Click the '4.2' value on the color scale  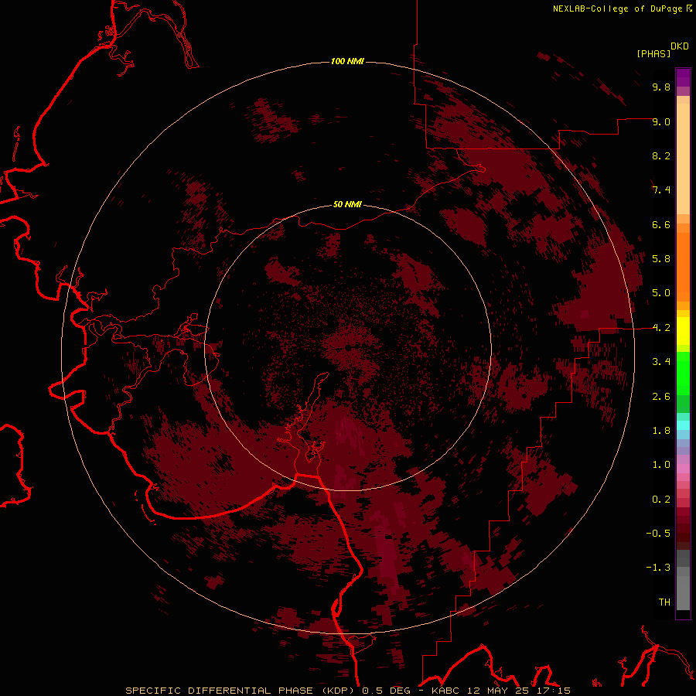point(661,328)
